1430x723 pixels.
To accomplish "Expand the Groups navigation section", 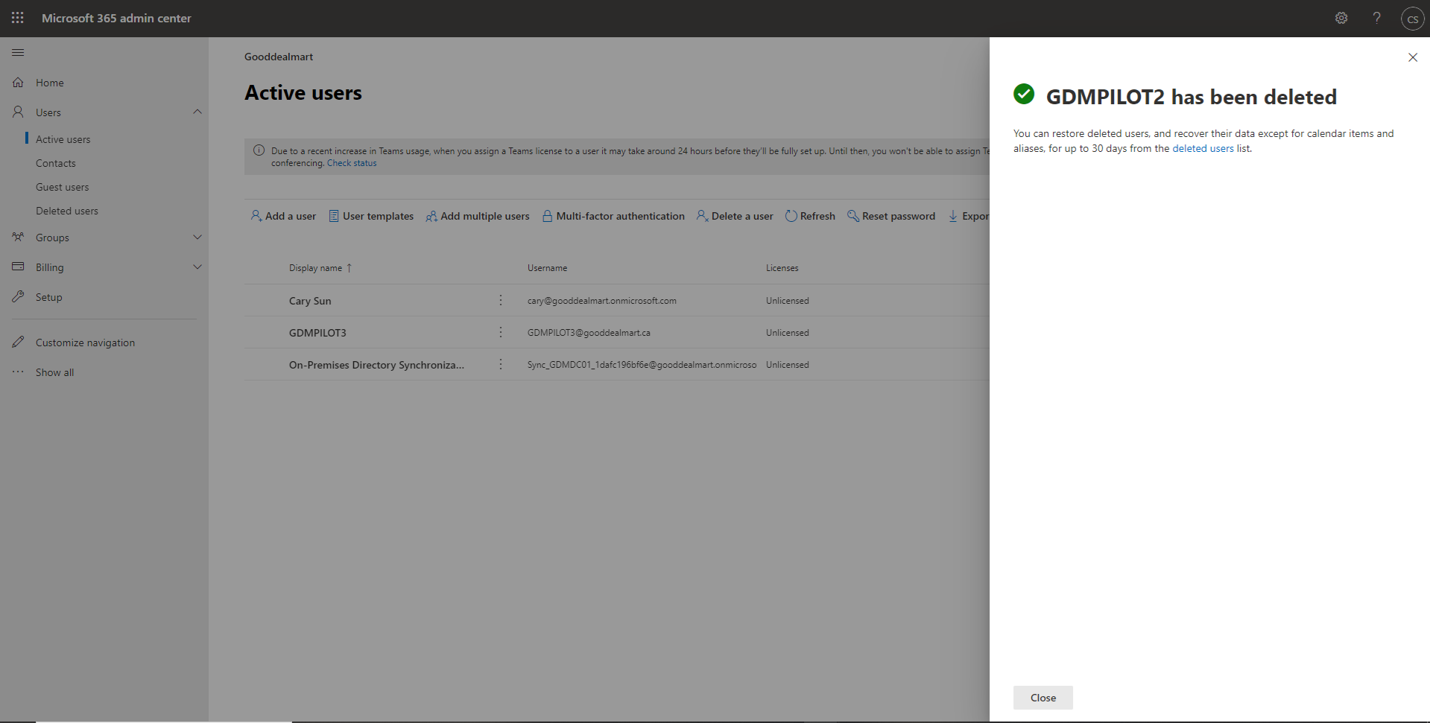I will 197,237.
